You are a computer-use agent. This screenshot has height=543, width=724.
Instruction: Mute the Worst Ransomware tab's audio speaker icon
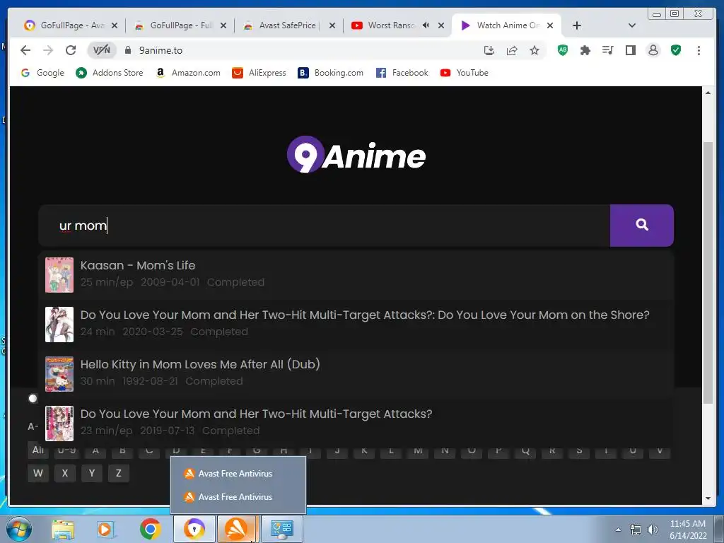click(x=426, y=25)
